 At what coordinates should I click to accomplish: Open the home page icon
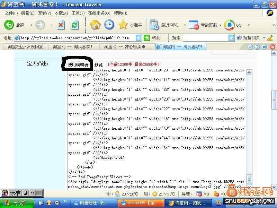(x=95, y=25)
